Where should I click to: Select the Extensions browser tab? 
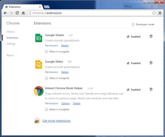pyautogui.click(x=22, y=7)
